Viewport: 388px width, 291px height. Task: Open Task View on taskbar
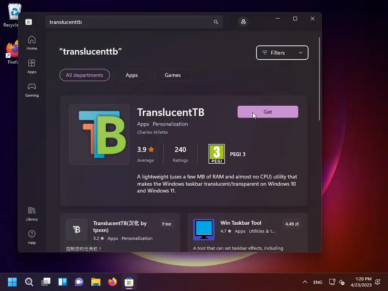(x=46, y=282)
